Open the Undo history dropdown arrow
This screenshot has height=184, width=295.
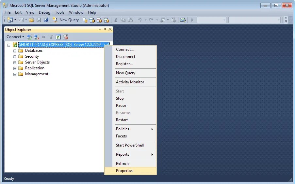pos(145,20)
